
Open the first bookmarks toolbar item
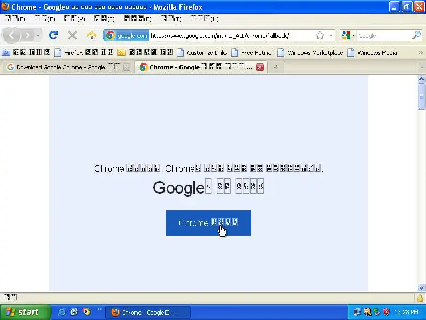pos(26,52)
